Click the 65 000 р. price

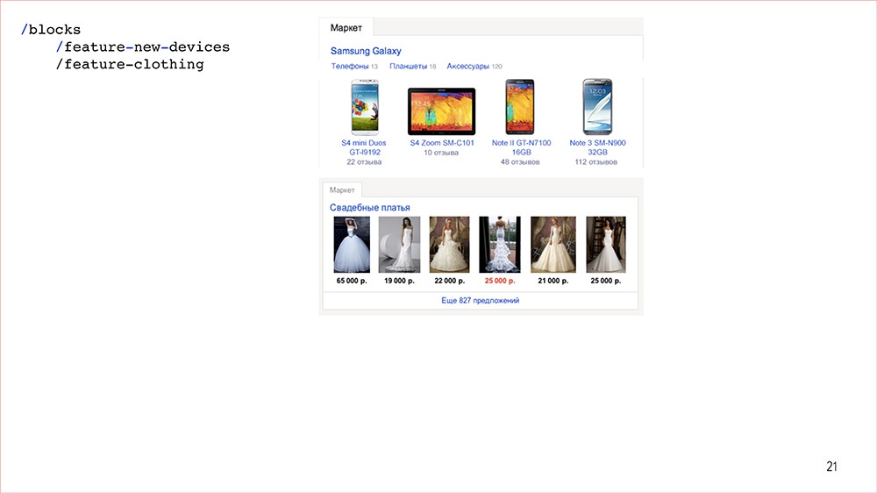(352, 281)
